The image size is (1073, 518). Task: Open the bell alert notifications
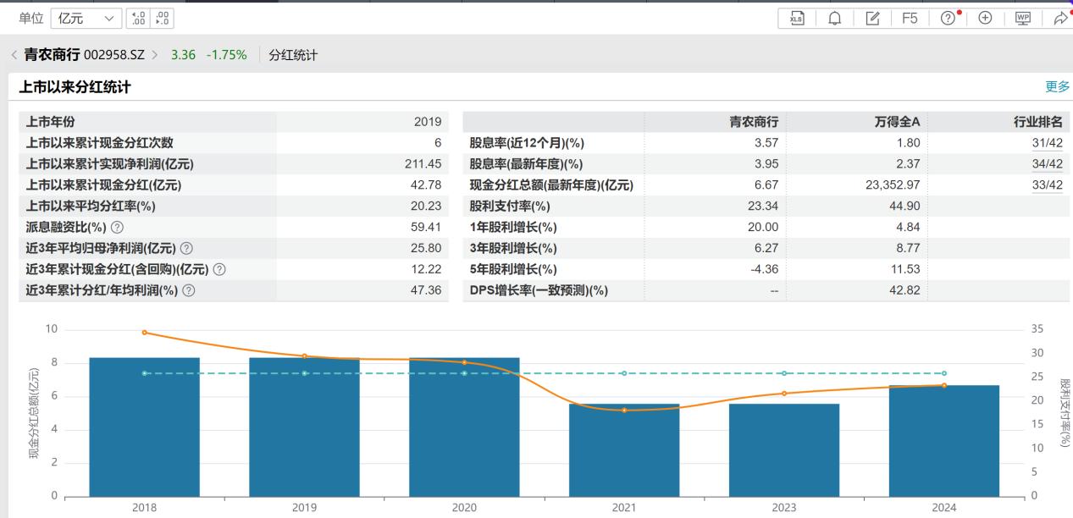point(834,18)
